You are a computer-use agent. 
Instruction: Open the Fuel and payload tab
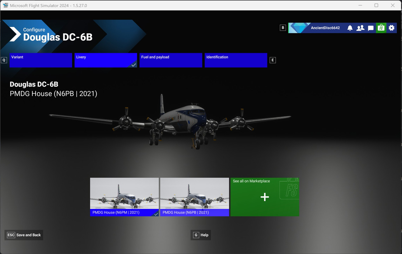[171, 60]
